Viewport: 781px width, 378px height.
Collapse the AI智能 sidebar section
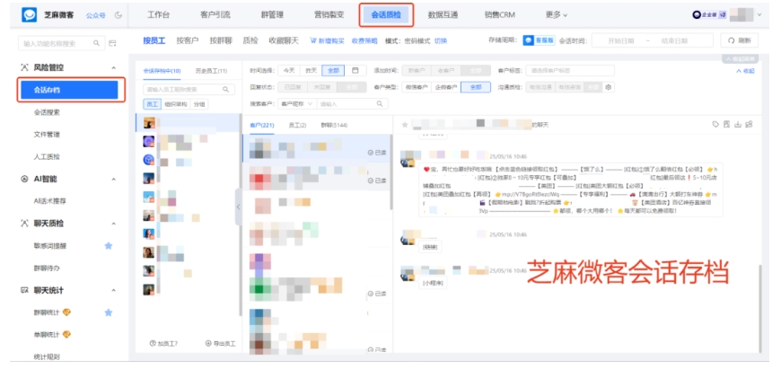click(x=114, y=180)
